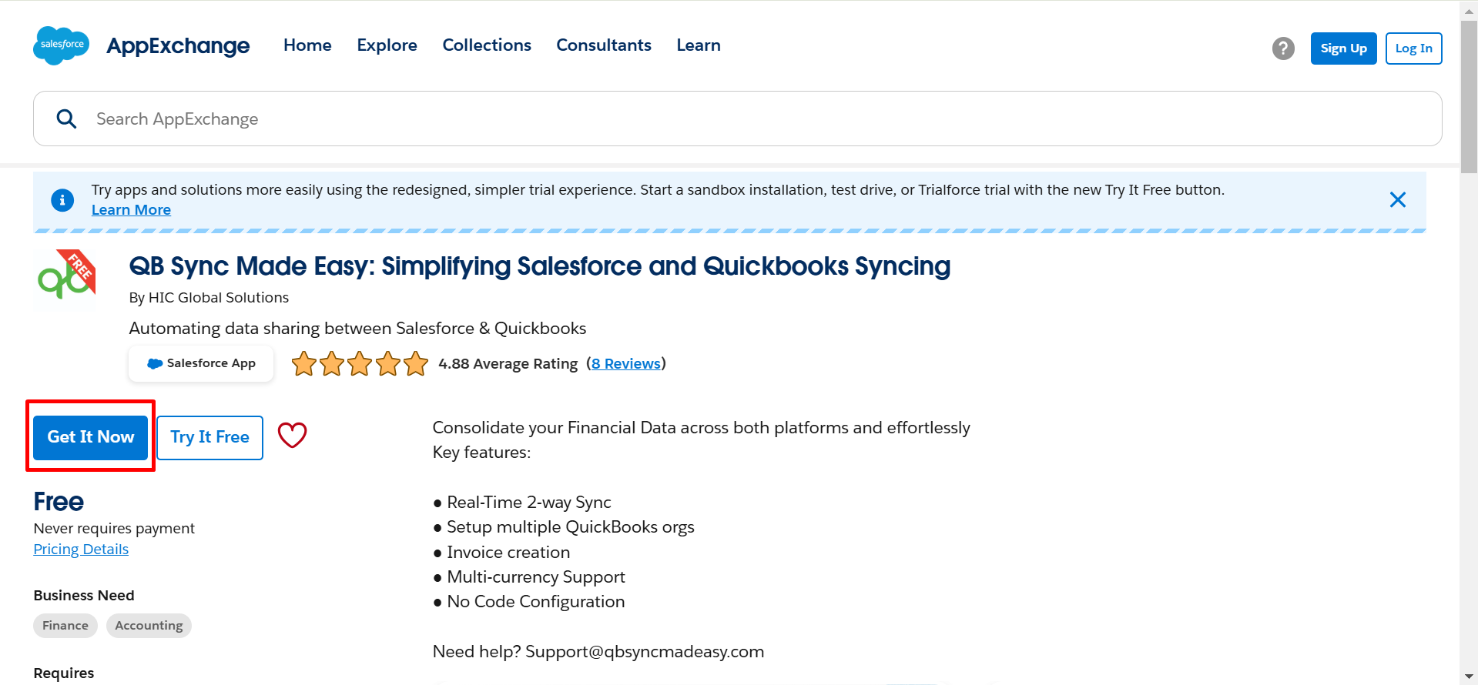Click the Salesforce App badge
The image size is (1478, 685).
click(x=201, y=363)
